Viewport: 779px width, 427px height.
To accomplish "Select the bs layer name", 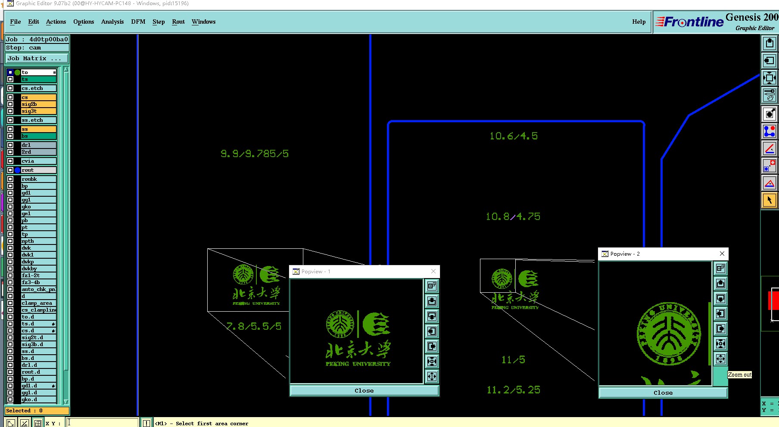I will (x=39, y=136).
